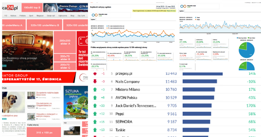
Task: Open the Więcej informacji link in the yellow notice
Action: pyautogui.click(x=171, y=11)
